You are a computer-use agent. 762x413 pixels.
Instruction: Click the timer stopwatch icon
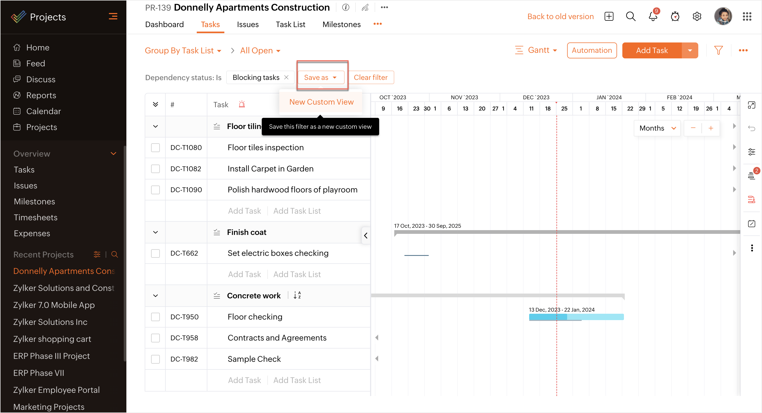click(675, 16)
